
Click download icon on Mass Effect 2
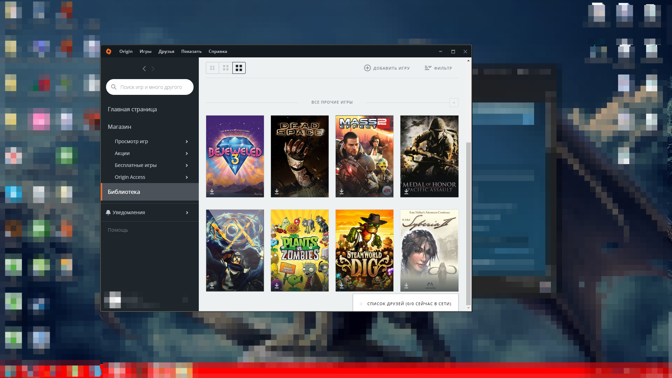(341, 191)
